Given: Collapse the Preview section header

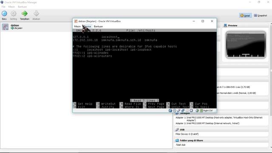Looking at the screenshot, I should (x=246, y=25).
